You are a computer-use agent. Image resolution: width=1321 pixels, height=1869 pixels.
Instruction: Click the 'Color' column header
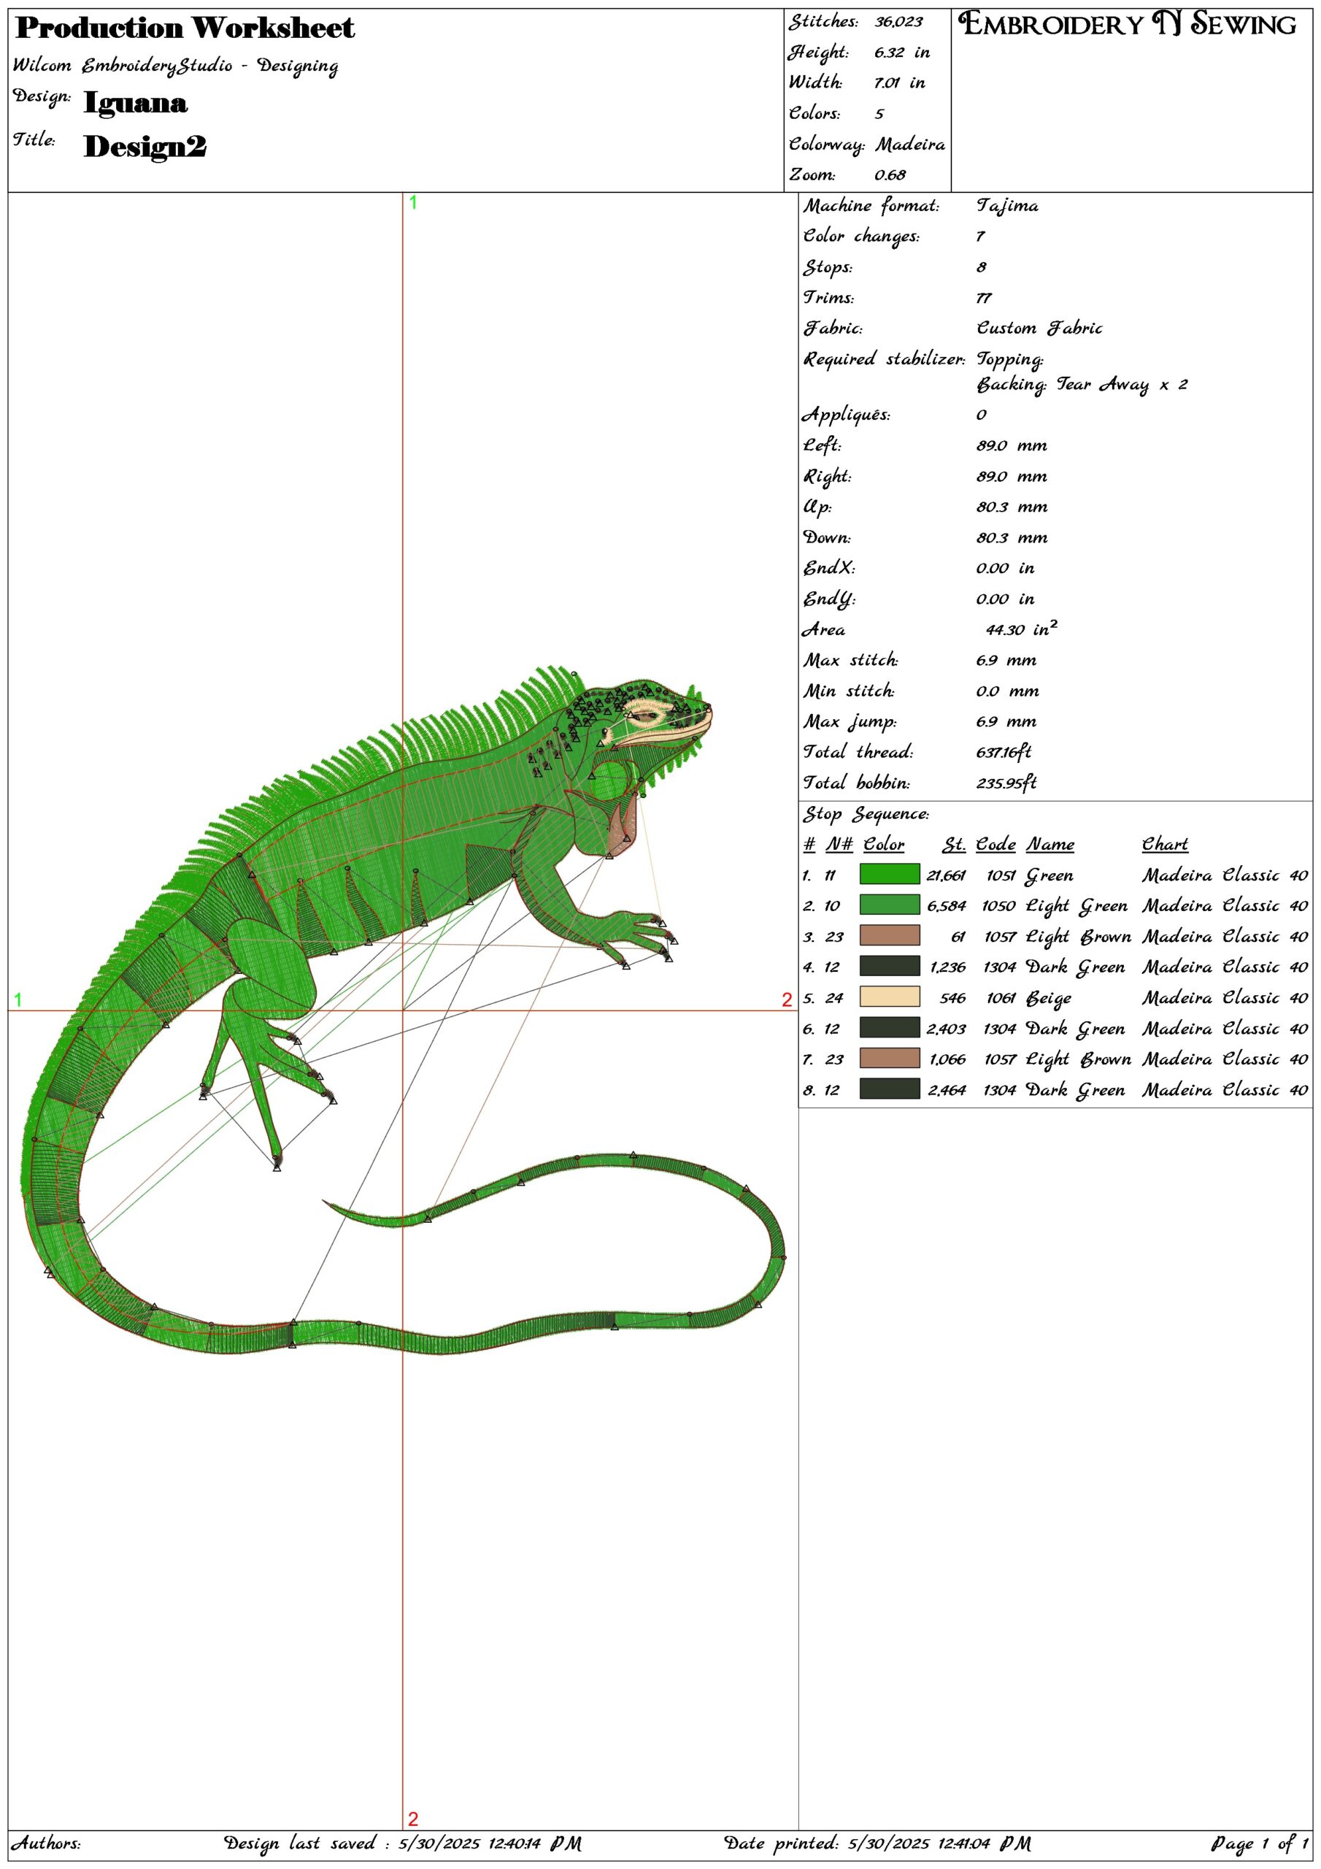tap(884, 844)
